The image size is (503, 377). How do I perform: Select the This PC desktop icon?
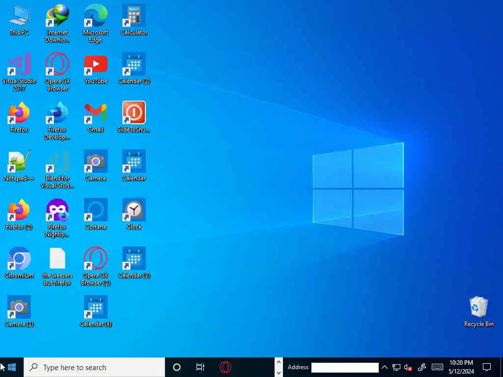coord(19,20)
